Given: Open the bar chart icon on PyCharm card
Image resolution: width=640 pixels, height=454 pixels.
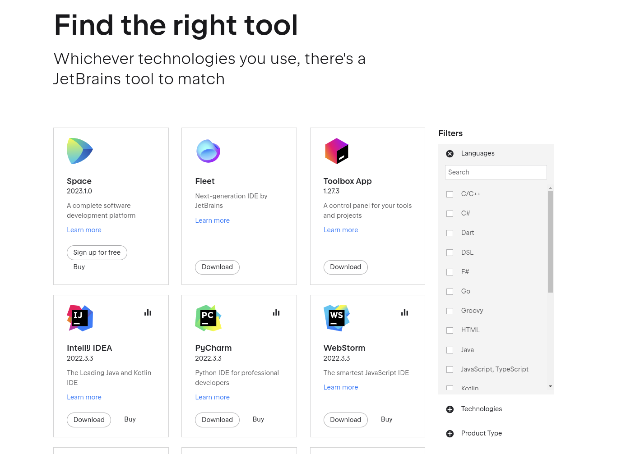Looking at the screenshot, I should point(276,312).
